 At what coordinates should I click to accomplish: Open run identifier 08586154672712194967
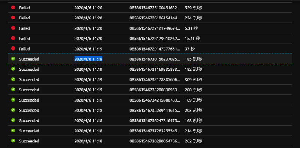click(155, 28)
